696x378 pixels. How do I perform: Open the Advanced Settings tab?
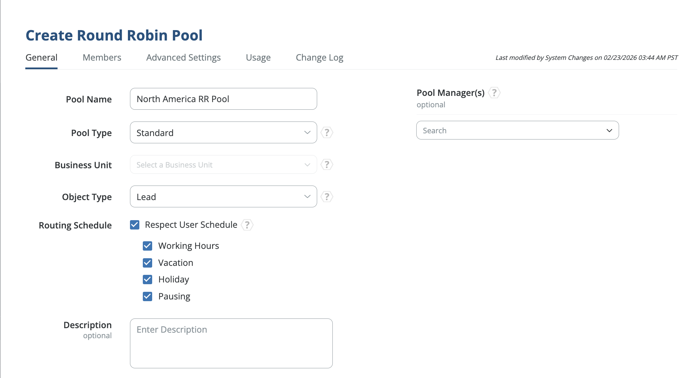tap(183, 57)
